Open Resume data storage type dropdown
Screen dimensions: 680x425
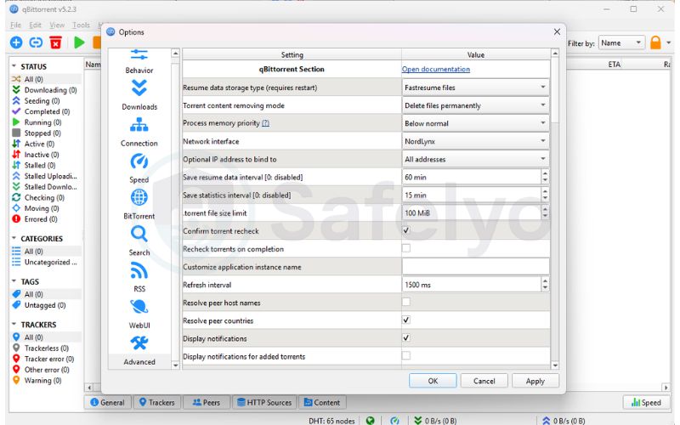pos(476,88)
